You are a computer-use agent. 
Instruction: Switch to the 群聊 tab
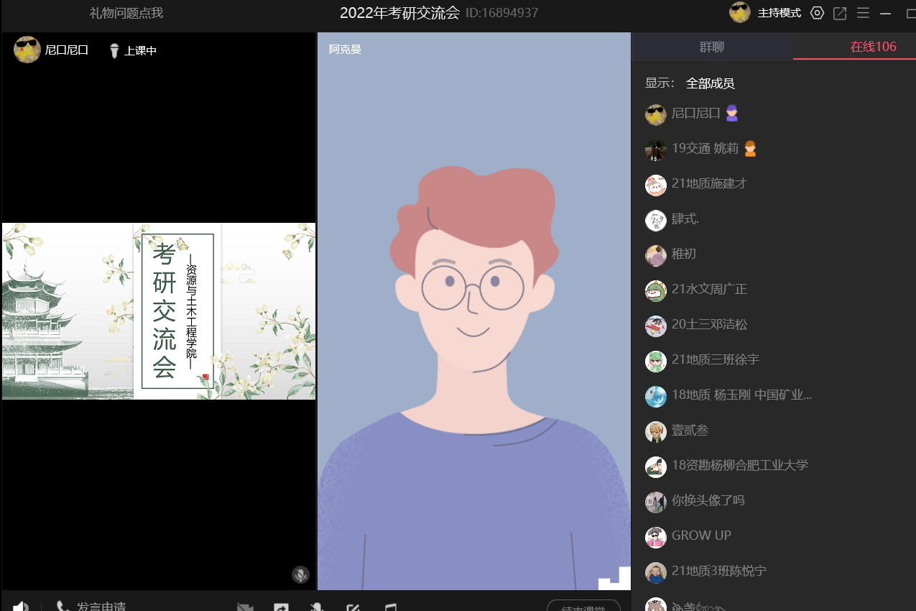click(711, 47)
